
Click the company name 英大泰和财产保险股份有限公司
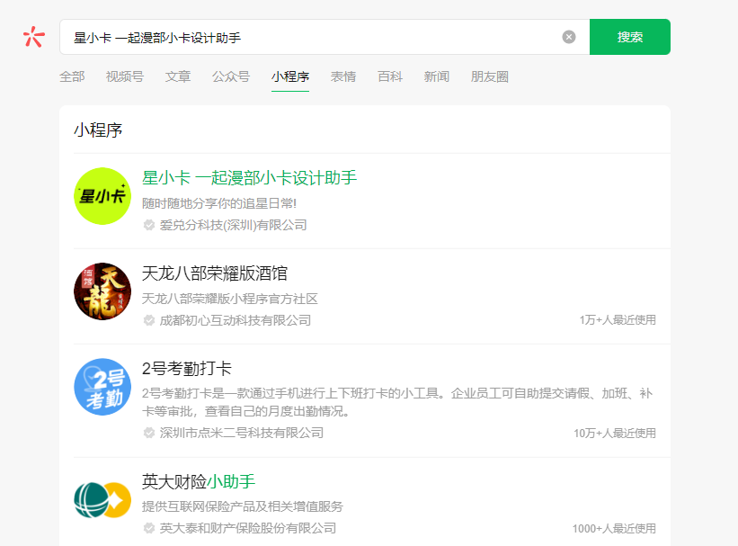(248, 528)
